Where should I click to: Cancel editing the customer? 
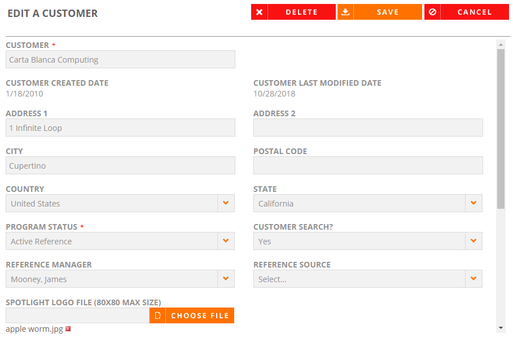tap(467, 12)
